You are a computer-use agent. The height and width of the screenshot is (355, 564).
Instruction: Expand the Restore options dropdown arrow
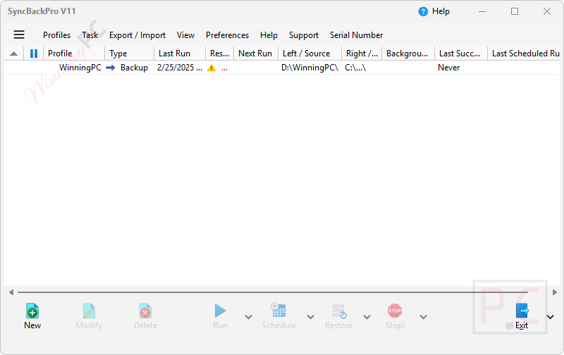tap(367, 317)
